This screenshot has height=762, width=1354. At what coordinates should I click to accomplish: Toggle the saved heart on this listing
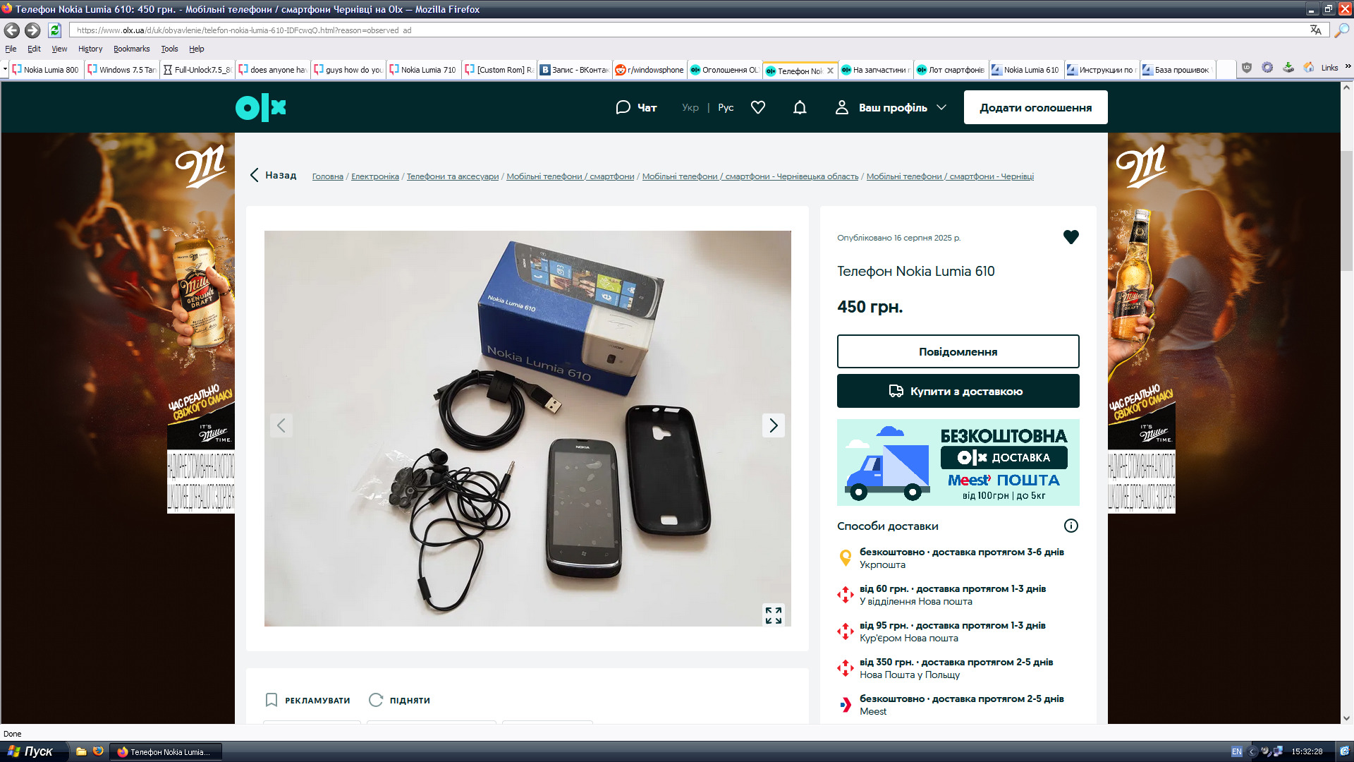coord(1071,238)
